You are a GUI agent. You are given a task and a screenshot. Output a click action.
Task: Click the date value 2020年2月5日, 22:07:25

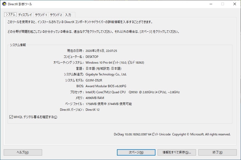tap(101, 51)
